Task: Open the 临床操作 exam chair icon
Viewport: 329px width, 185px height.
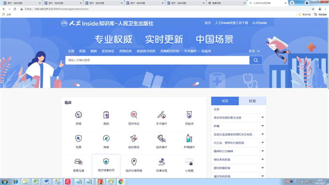Action: tap(162, 139)
